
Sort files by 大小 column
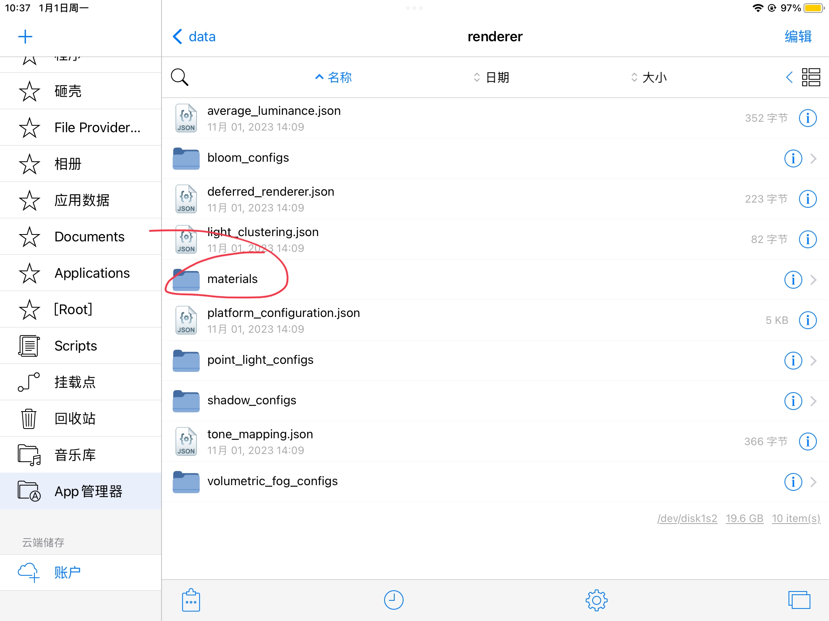click(x=649, y=77)
